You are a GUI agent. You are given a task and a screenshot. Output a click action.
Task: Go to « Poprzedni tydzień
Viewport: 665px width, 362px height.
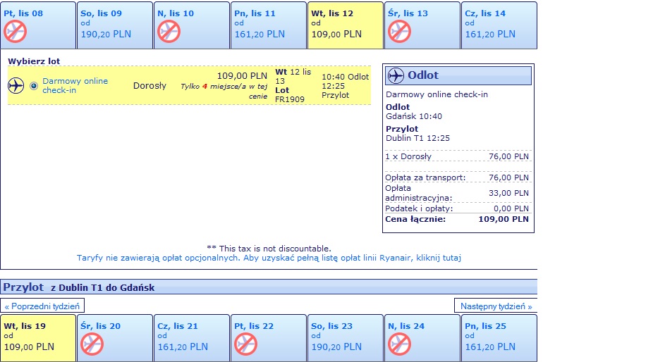tap(42, 306)
